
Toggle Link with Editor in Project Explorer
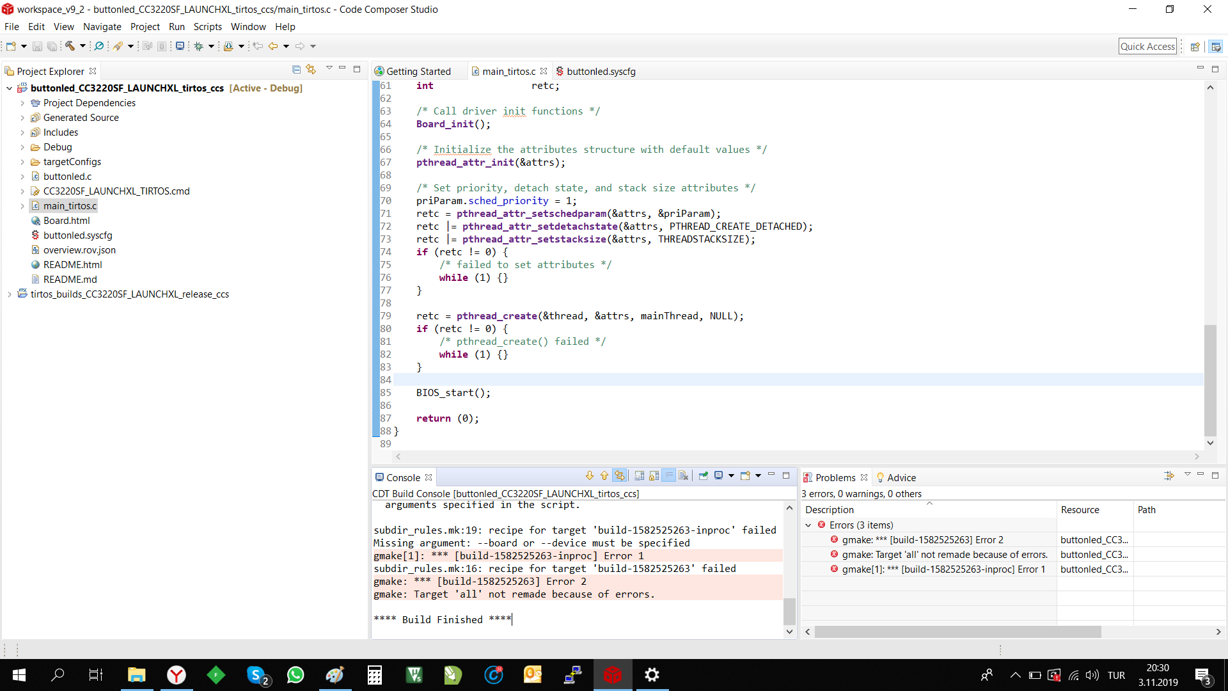311,69
